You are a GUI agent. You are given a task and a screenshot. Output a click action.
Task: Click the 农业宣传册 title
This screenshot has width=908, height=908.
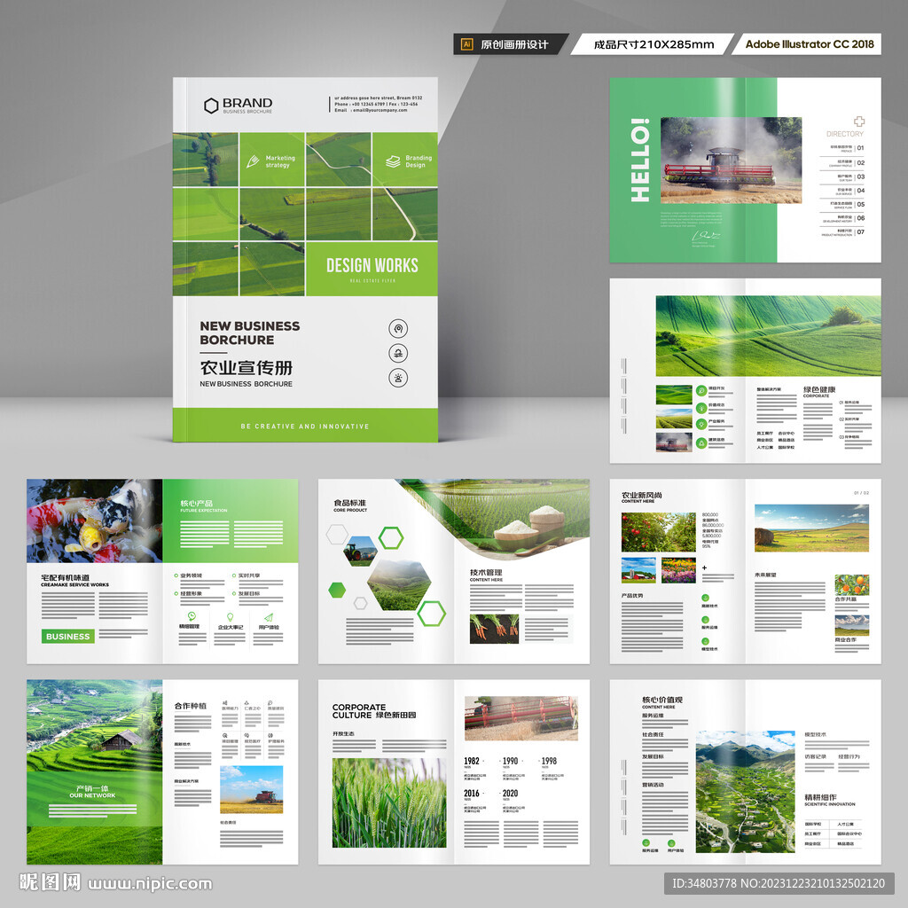point(247,368)
